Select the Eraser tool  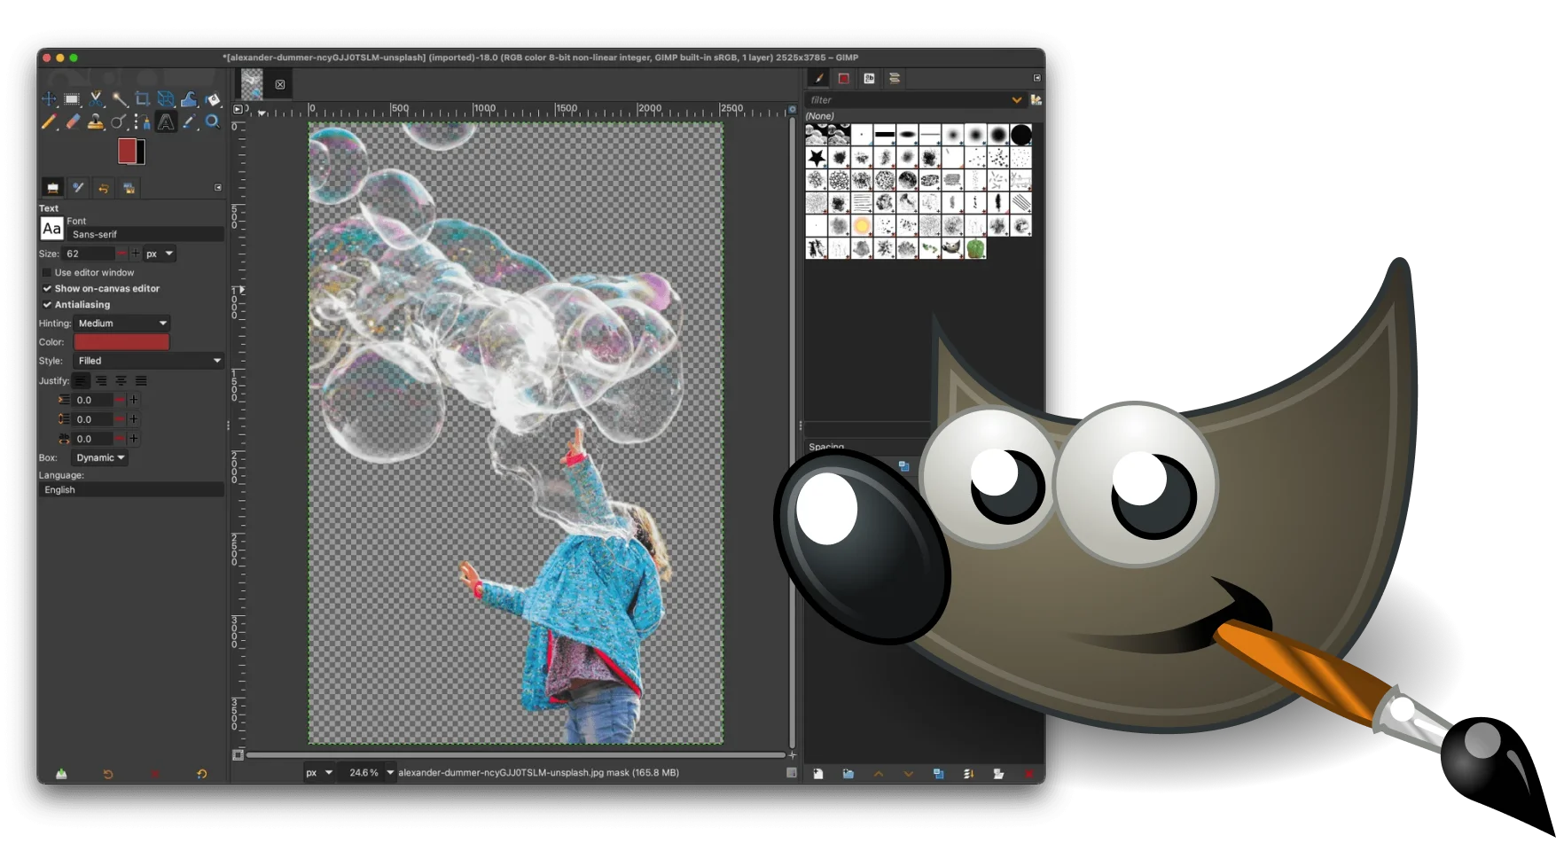73,122
